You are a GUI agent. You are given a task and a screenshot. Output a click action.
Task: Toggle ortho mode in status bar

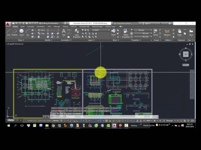78,121
